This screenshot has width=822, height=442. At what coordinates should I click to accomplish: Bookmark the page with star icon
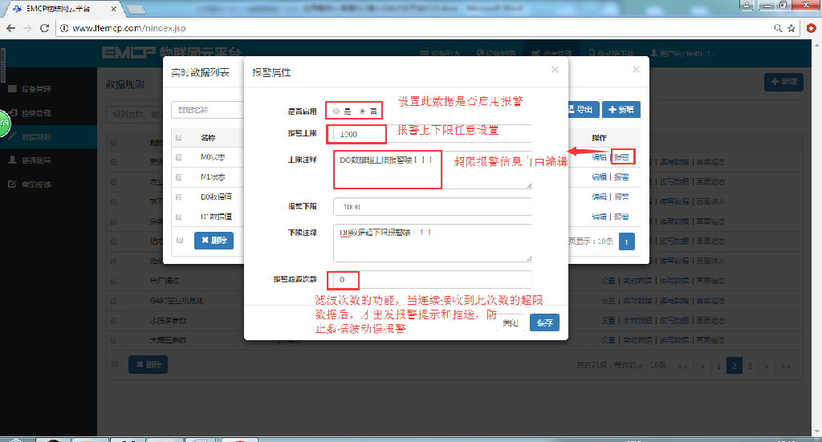click(791, 28)
